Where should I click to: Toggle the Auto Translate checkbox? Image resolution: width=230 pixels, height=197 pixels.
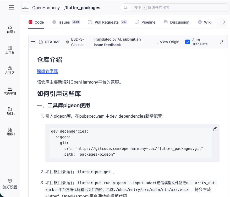188,42
